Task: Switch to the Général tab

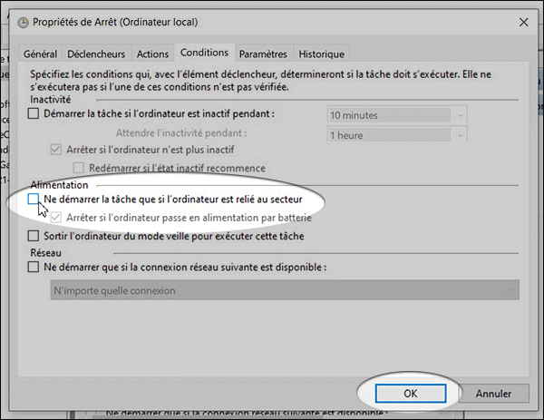Action: point(40,54)
